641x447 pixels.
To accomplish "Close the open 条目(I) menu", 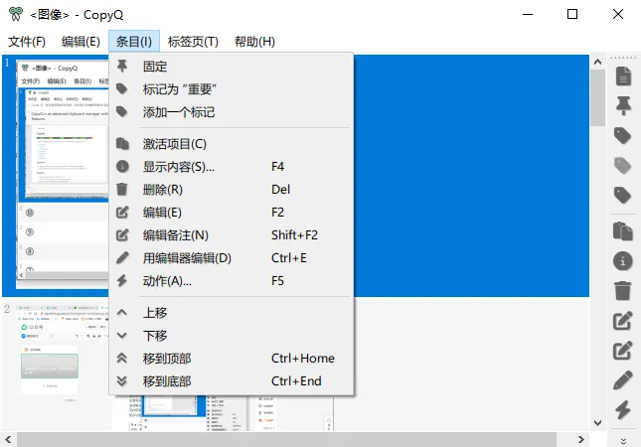I will click(x=134, y=42).
